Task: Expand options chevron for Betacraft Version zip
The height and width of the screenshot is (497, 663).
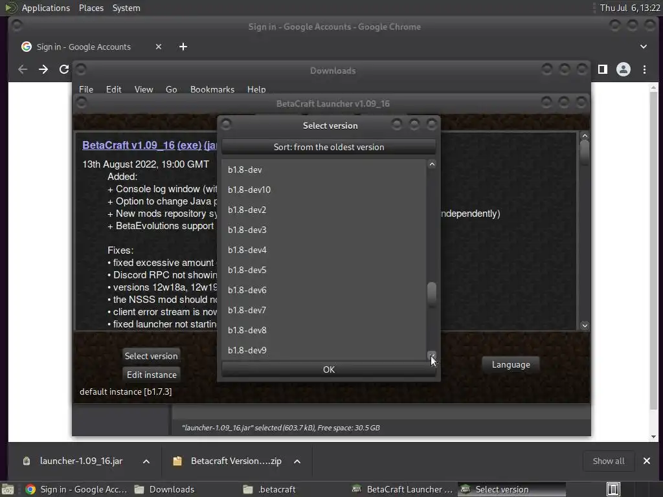Action: pos(297,461)
